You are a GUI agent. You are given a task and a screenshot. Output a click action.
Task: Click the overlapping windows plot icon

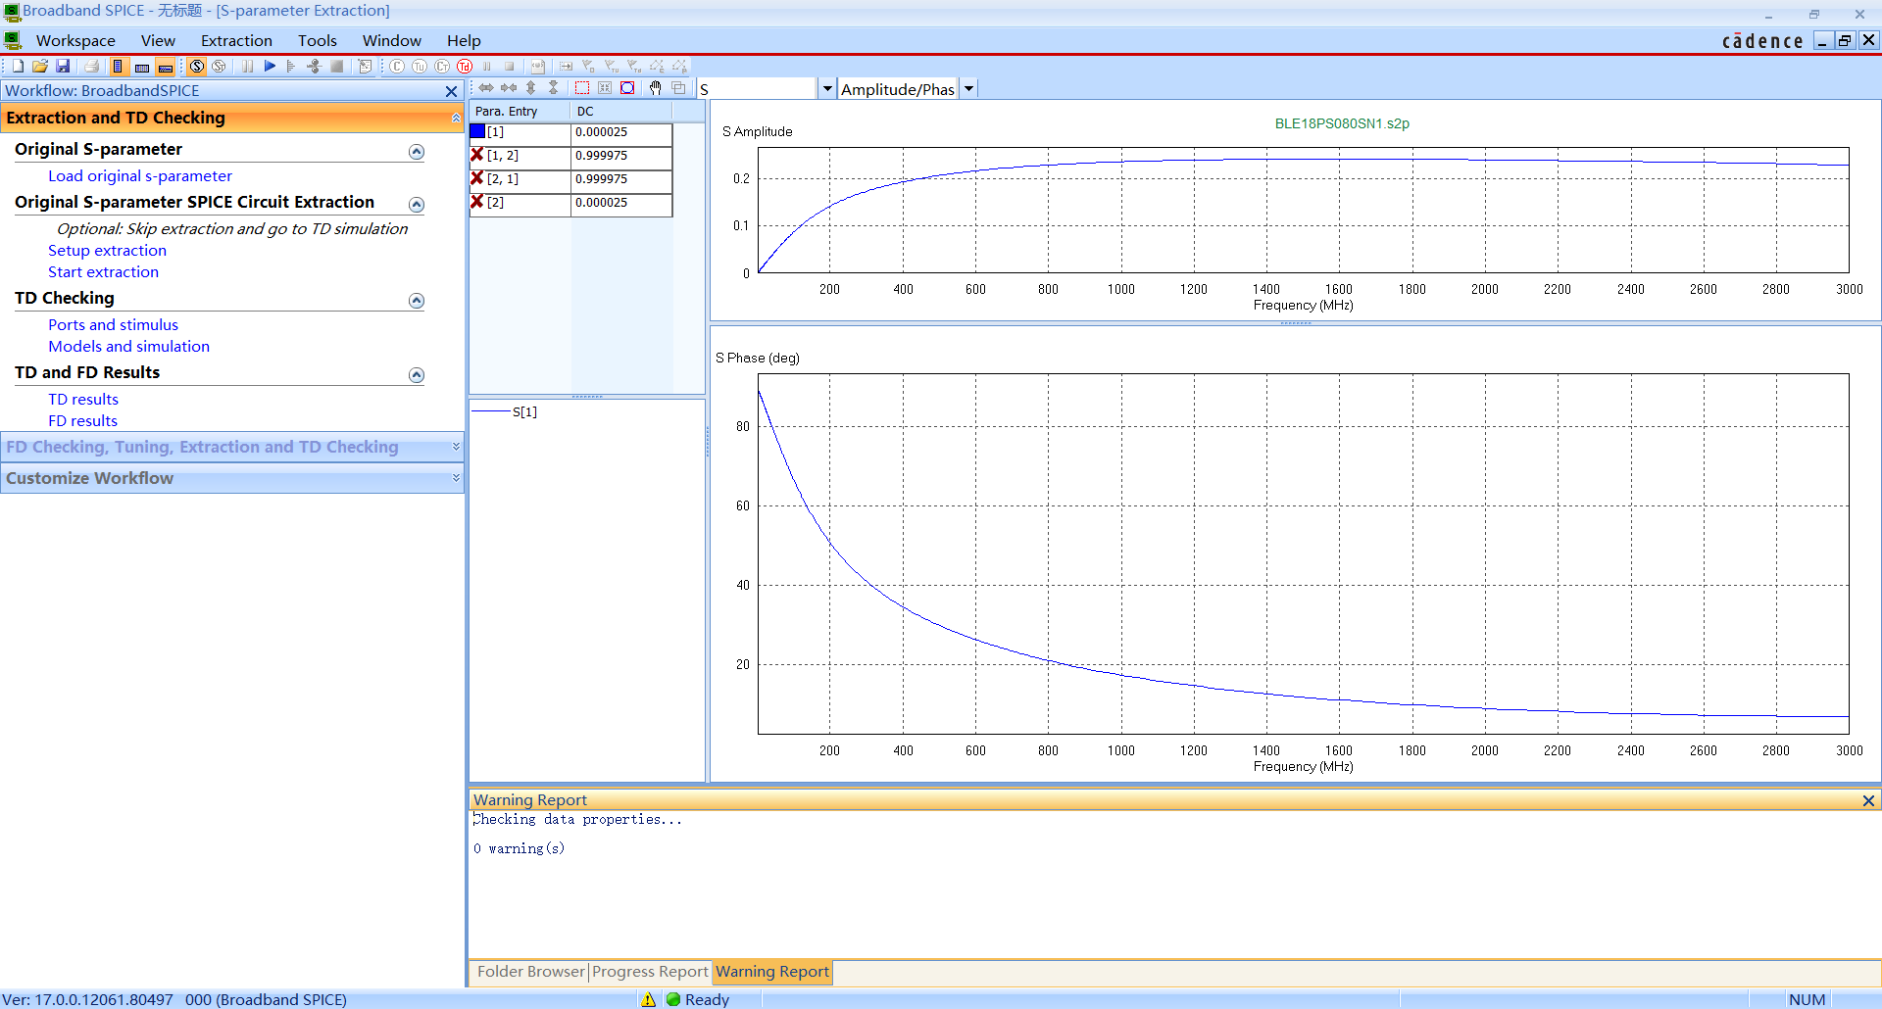click(x=678, y=88)
